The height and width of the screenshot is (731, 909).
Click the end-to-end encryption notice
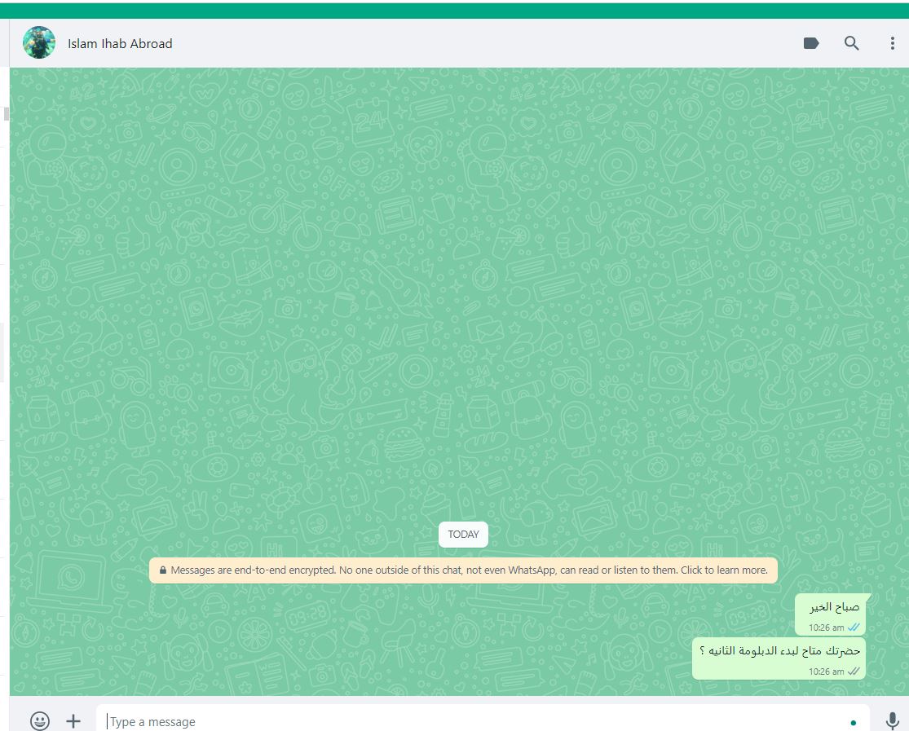click(x=463, y=570)
